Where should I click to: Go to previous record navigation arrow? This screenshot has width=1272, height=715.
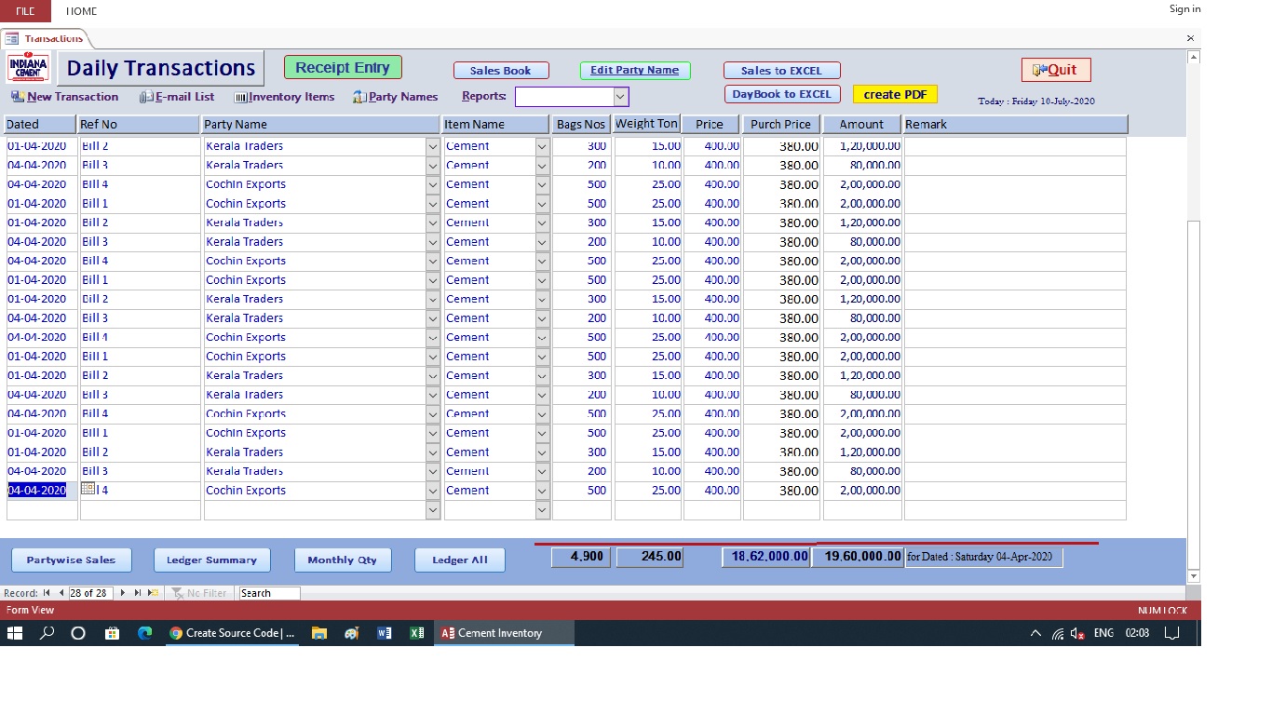[x=61, y=593]
